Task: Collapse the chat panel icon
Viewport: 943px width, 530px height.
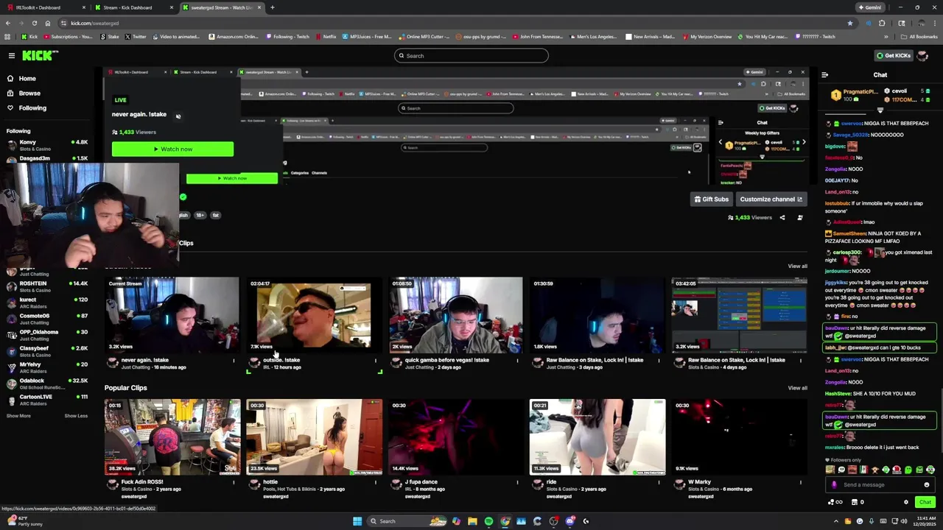Action: (x=824, y=75)
